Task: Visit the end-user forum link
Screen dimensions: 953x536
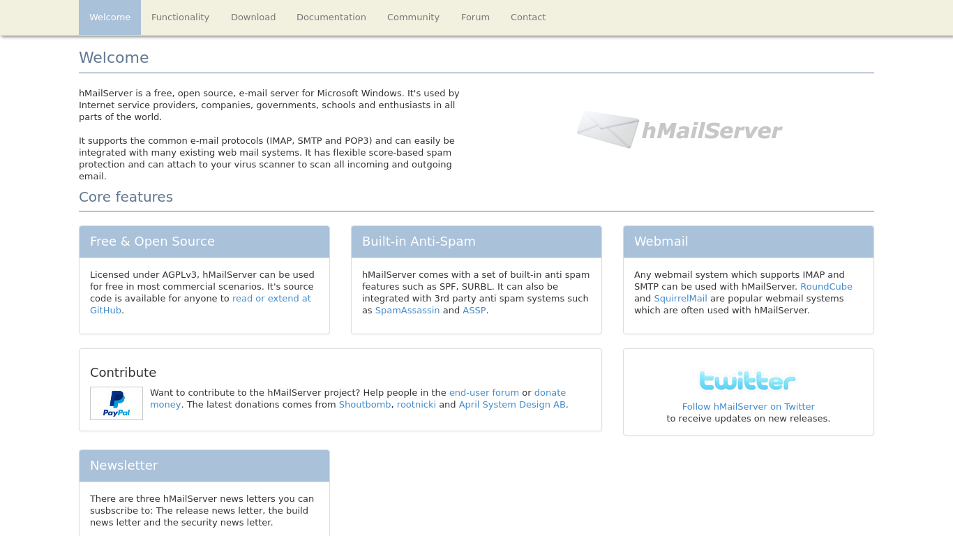Action: click(x=484, y=393)
